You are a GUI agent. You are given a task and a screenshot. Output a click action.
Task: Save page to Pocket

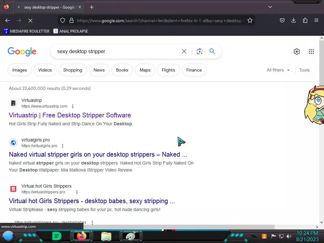pyautogui.click(x=282, y=20)
